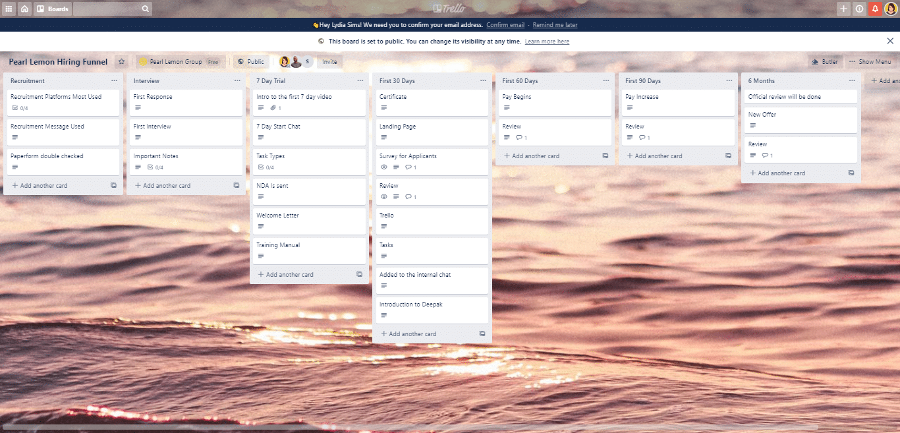This screenshot has height=433, width=900.
Task: Open the First 60 Days list actions menu
Action: (606, 81)
